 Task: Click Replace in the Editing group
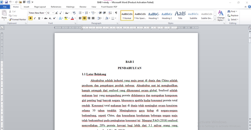click(233, 15)
